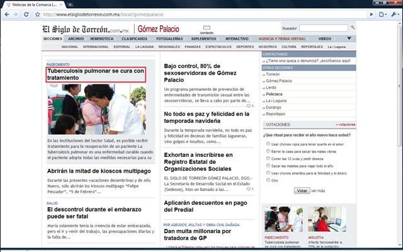Select 'Barrer la casa' radio option
403x252 pixels.
click(268, 151)
